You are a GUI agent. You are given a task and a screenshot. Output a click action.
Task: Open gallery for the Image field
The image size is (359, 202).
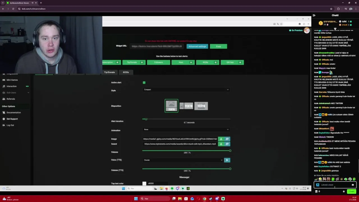pos(227,139)
